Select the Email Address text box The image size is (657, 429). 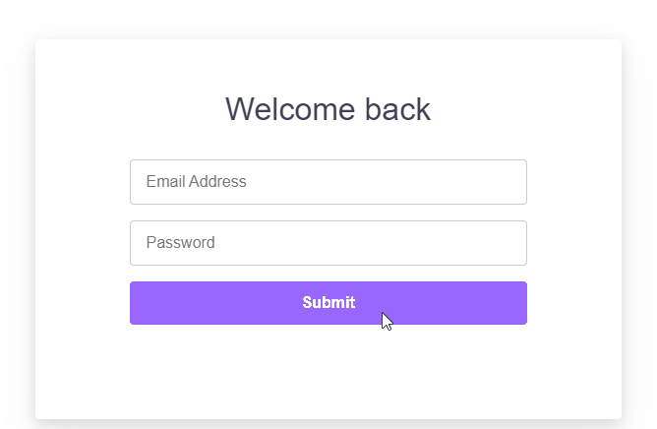(328, 182)
